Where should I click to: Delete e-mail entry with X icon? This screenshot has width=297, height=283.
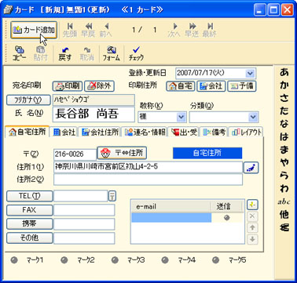tap(252, 216)
